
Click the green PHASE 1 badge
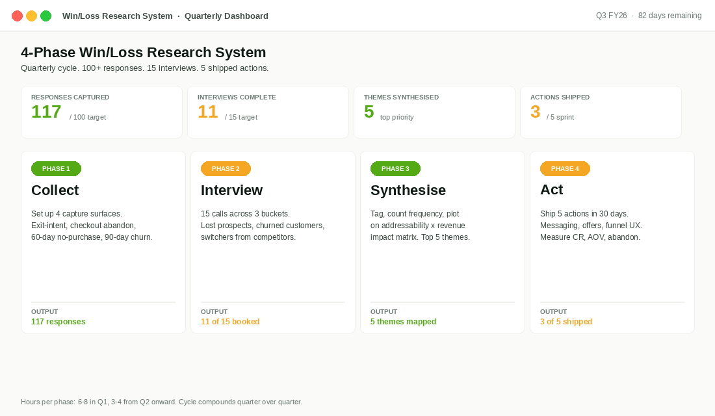click(56, 169)
